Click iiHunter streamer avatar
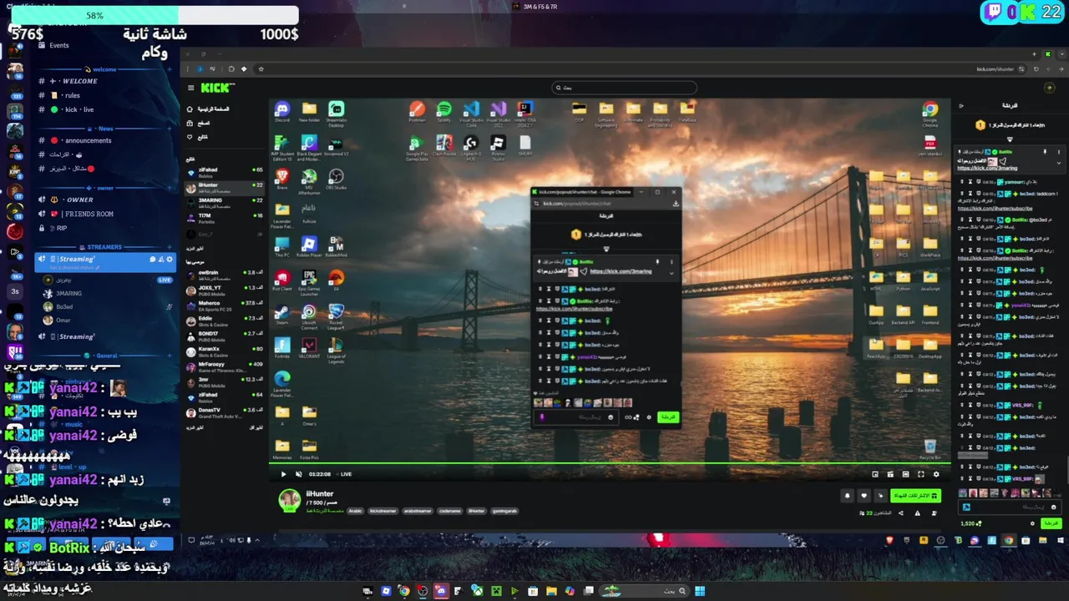The height and width of the screenshot is (601, 1069). (289, 500)
